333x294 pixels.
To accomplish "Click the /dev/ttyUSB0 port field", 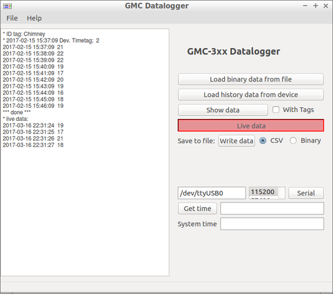I will pos(212,193).
